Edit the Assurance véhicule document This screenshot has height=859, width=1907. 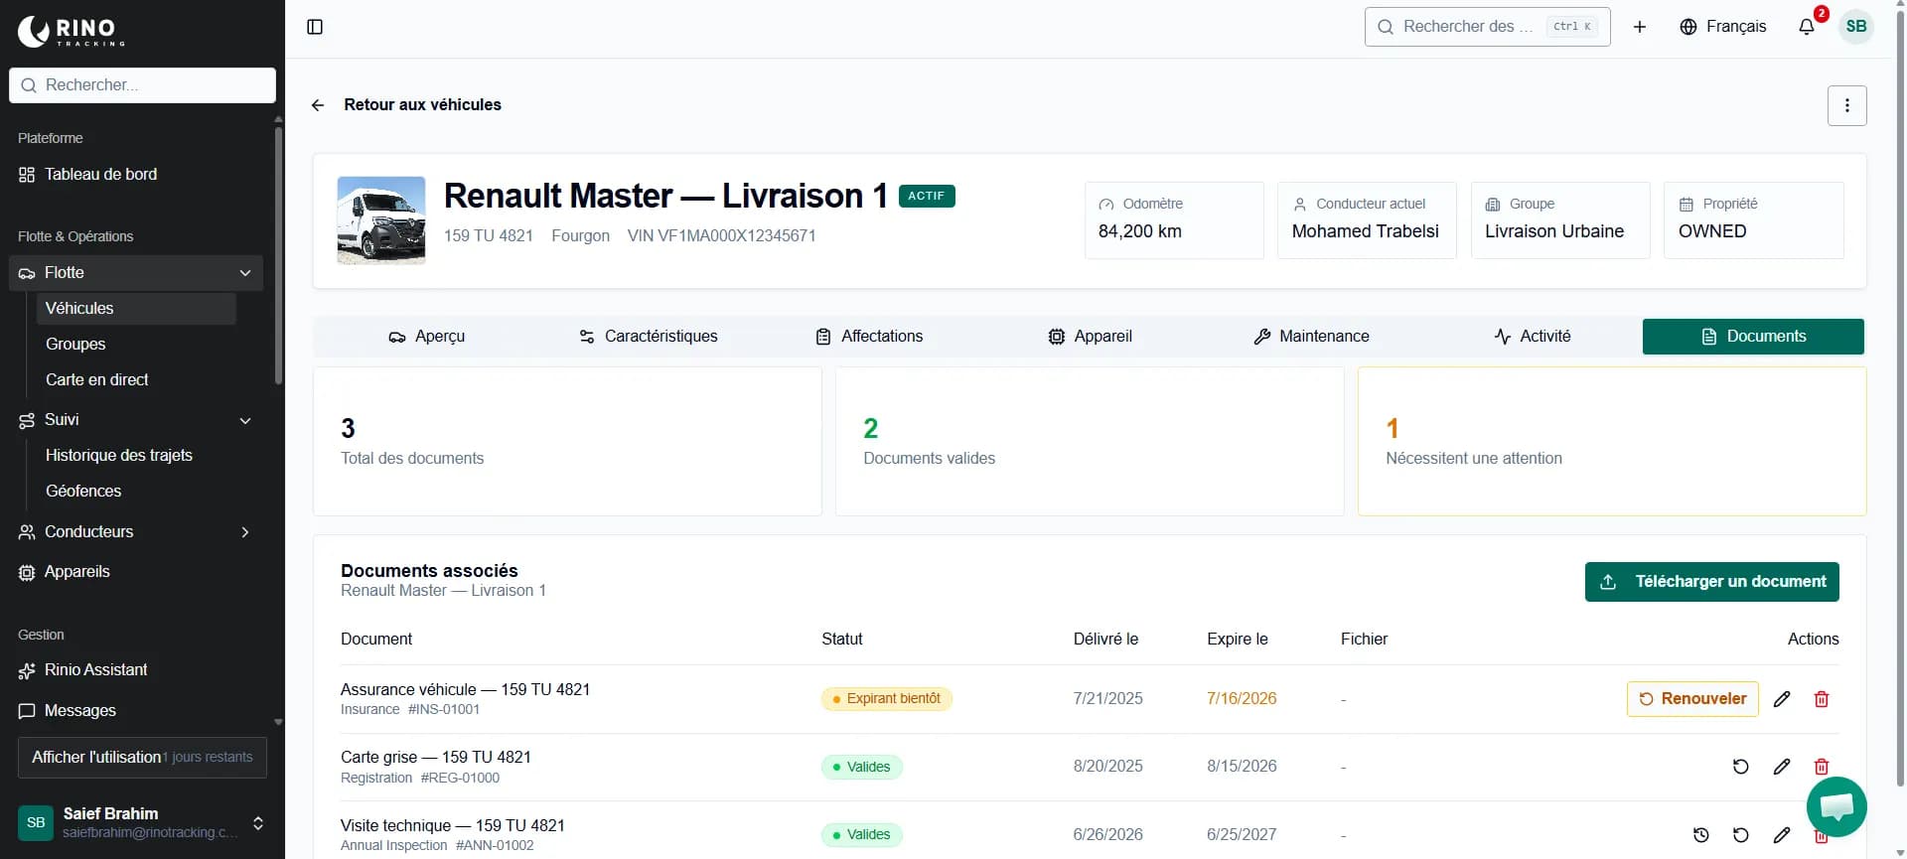click(1782, 699)
